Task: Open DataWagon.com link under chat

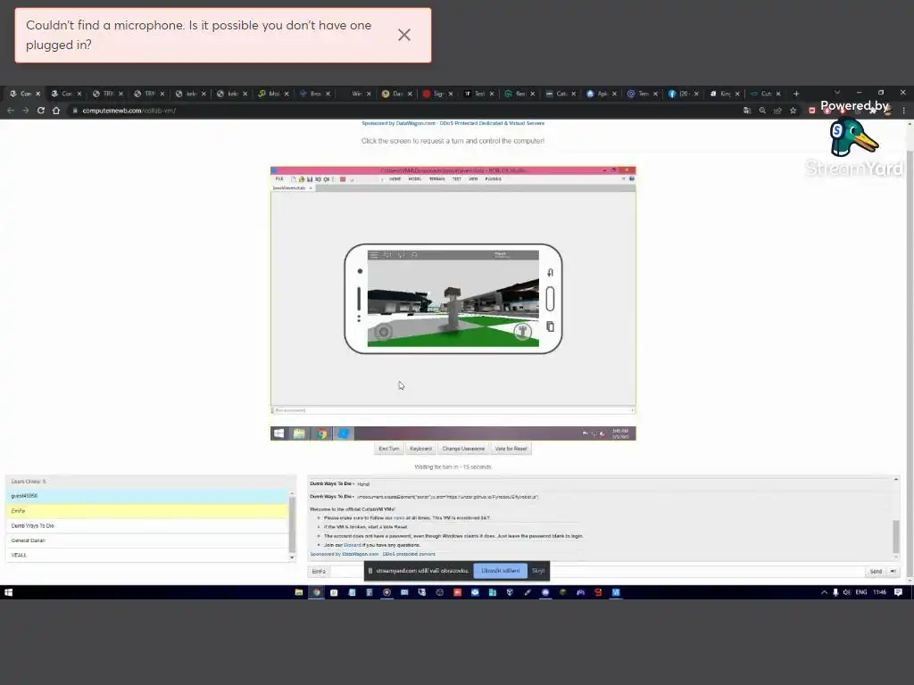Action: coord(360,554)
